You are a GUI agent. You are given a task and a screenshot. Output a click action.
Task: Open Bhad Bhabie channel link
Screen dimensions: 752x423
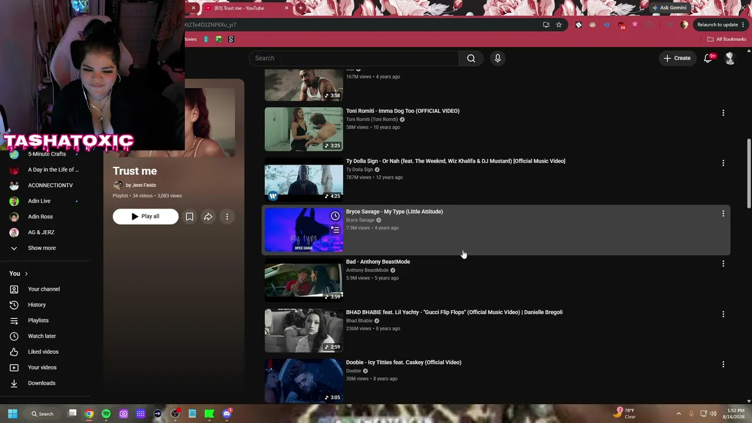[x=359, y=321]
